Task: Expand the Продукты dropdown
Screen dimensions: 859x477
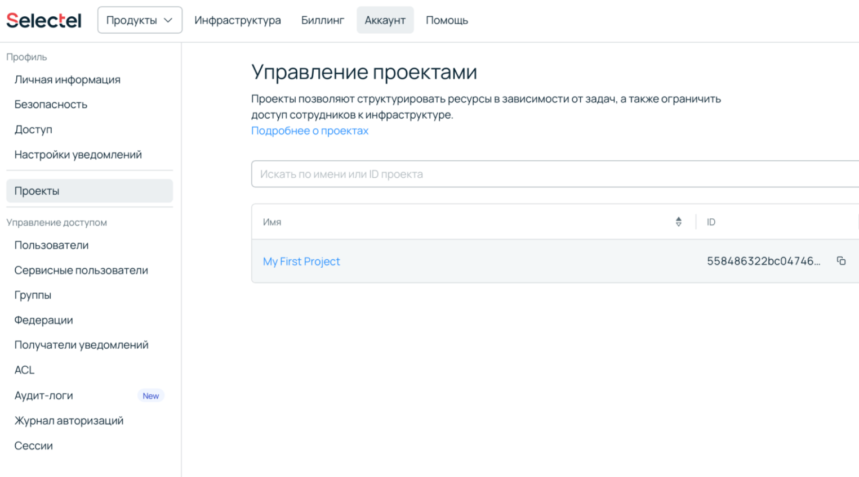Action: 139,20
